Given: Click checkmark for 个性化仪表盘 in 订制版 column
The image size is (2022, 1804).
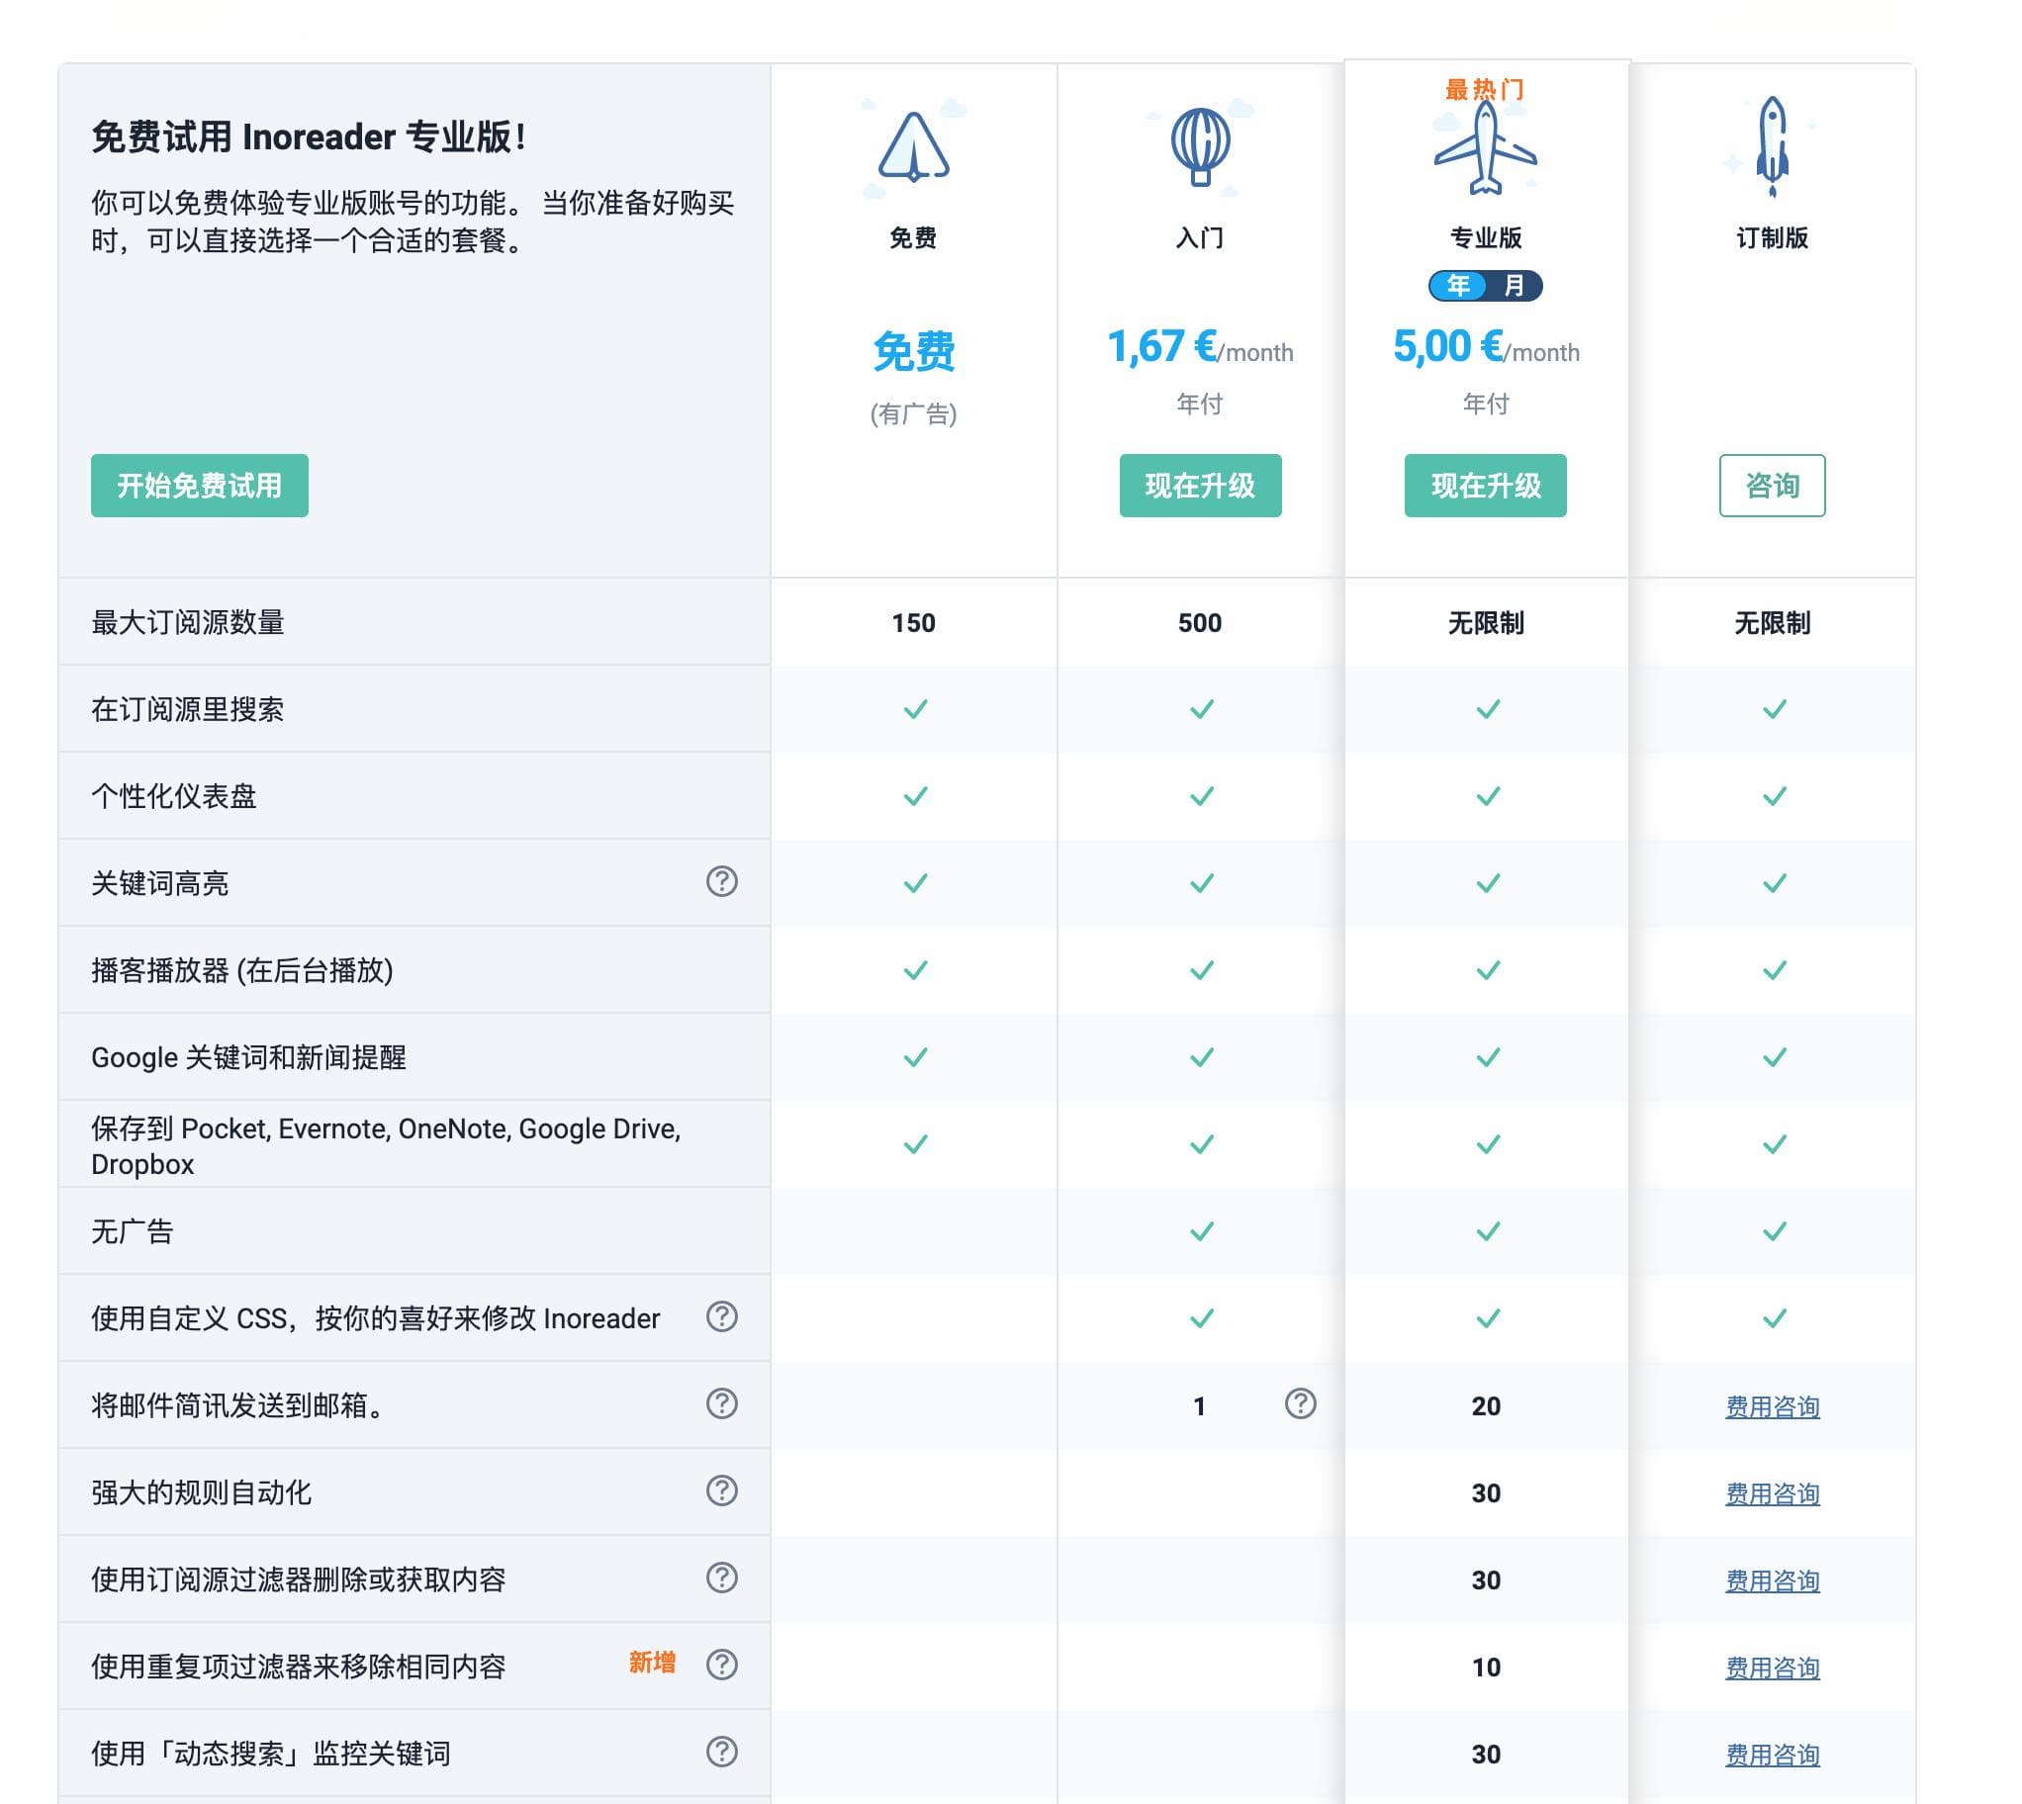Looking at the screenshot, I should click(1775, 796).
